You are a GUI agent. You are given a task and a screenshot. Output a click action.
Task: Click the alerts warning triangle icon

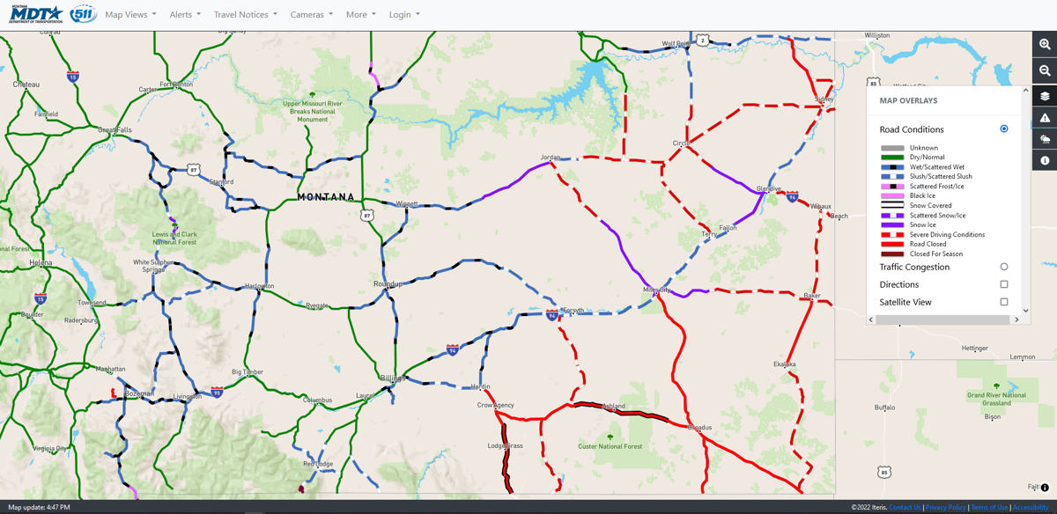[1045, 117]
